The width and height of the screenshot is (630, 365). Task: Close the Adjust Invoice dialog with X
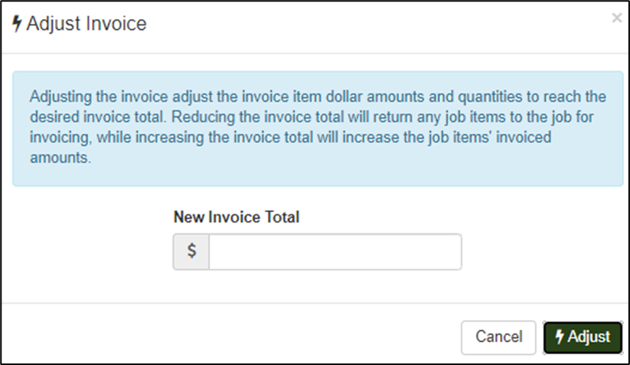pos(616,18)
